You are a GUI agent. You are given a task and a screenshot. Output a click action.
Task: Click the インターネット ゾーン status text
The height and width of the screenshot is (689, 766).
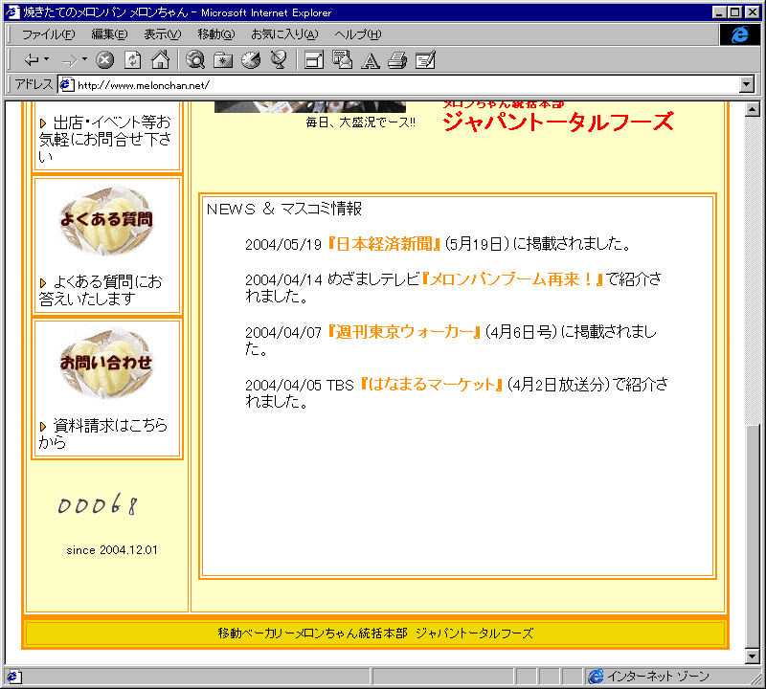[x=658, y=677]
